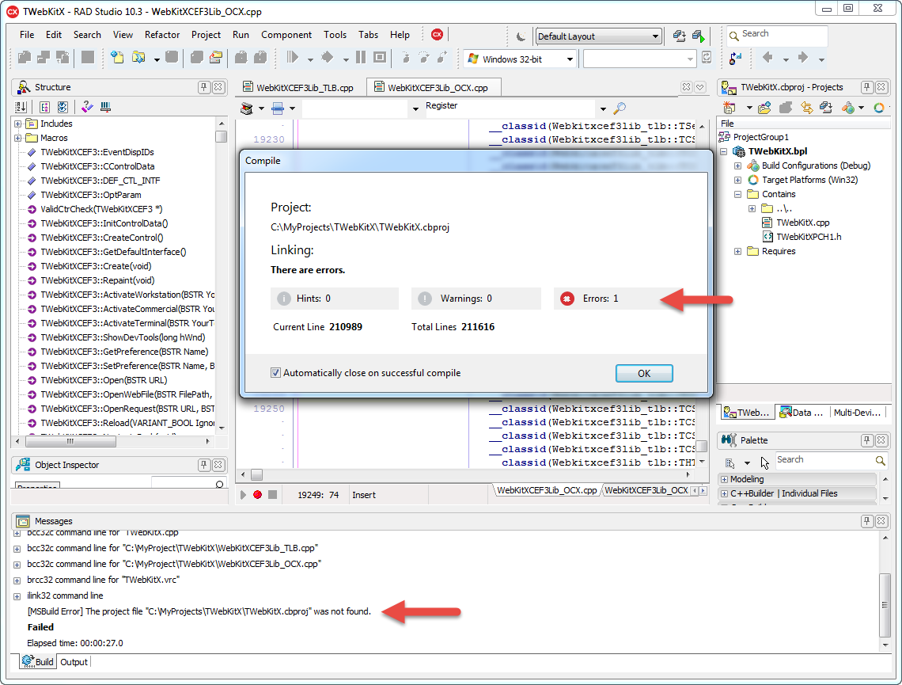Open the Component menu
The height and width of the screenshot is (685, 902).
point(286,35)
